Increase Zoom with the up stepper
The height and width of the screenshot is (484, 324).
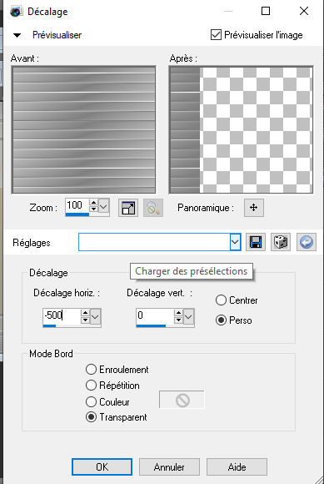click(93, 203)
